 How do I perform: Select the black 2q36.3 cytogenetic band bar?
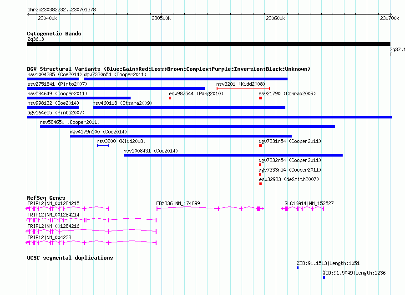208,44
